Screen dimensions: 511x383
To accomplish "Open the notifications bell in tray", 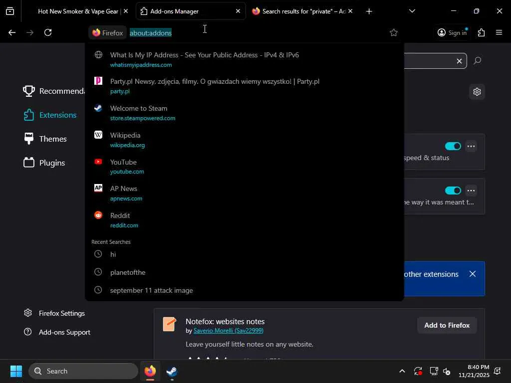I will 498,371.
